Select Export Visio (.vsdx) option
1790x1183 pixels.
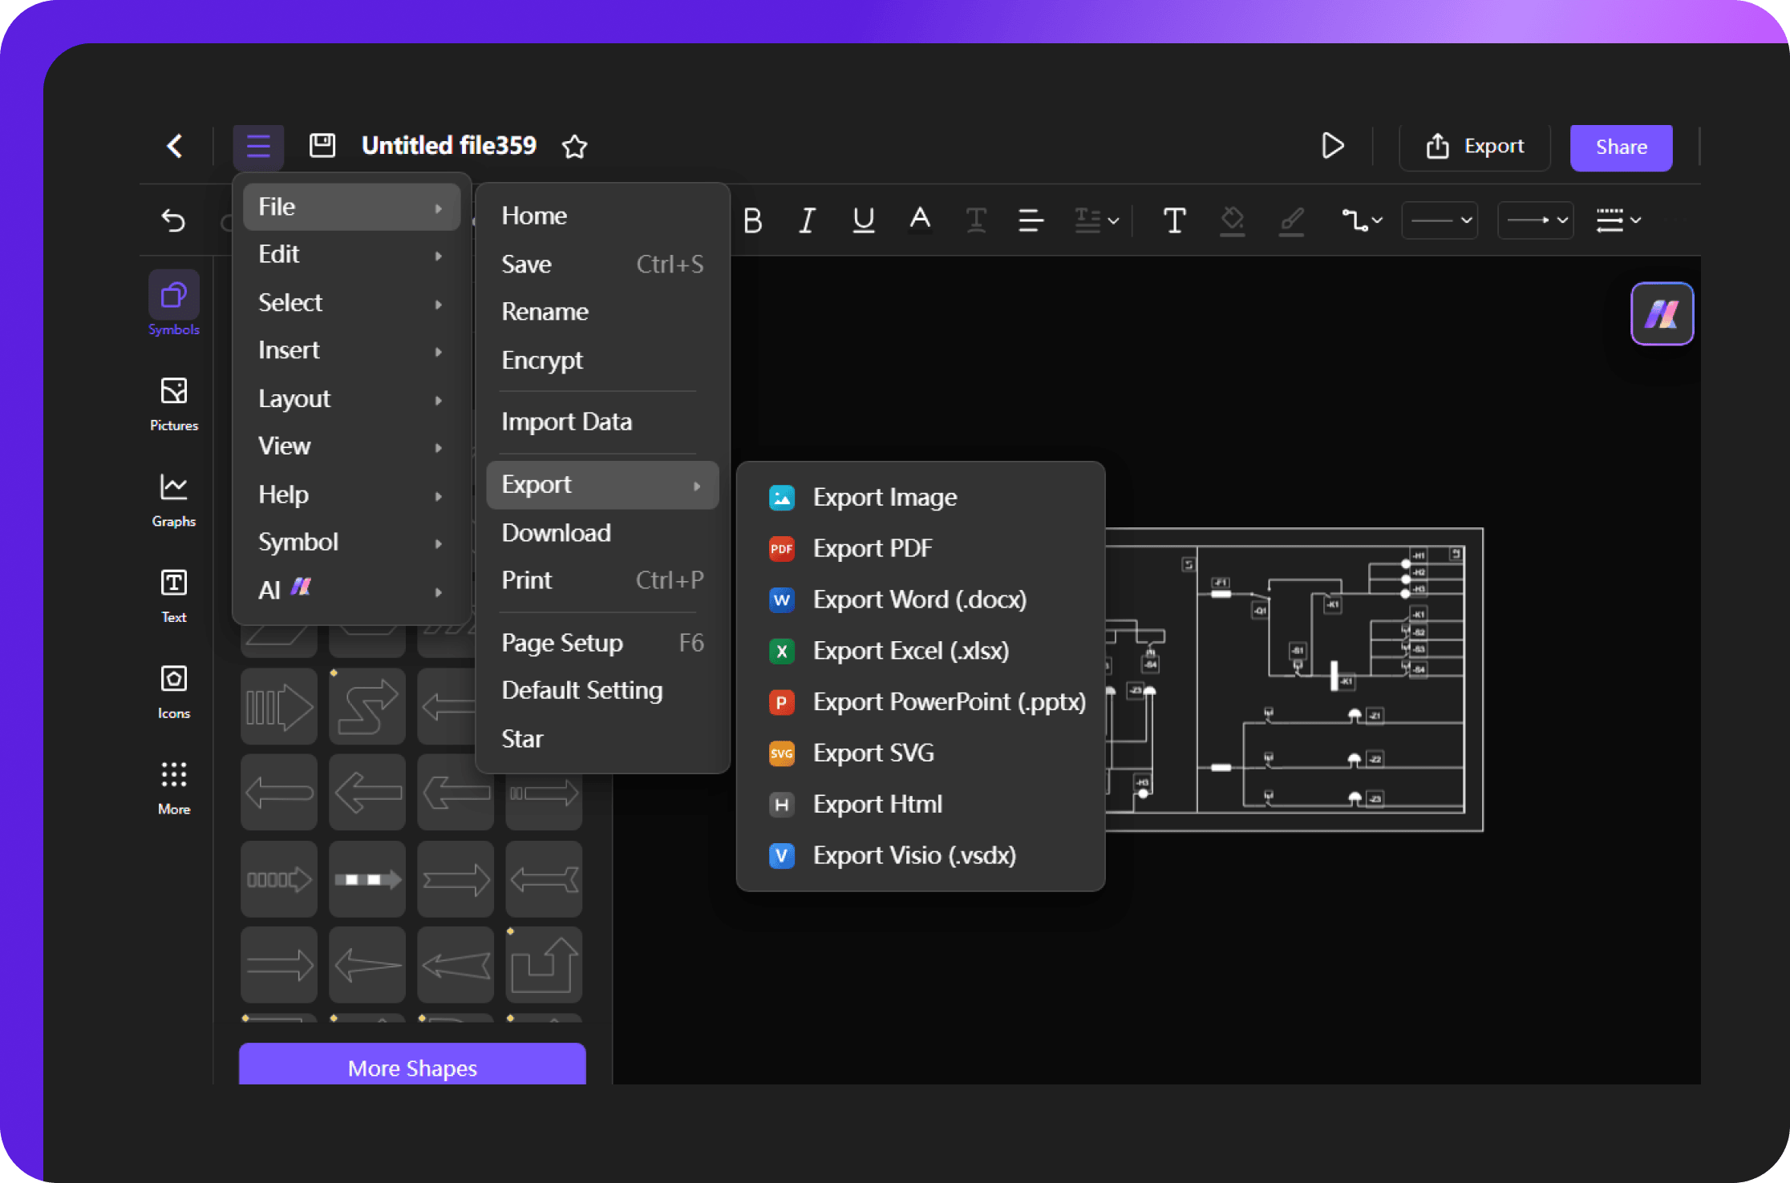click(x=914, y=855)
